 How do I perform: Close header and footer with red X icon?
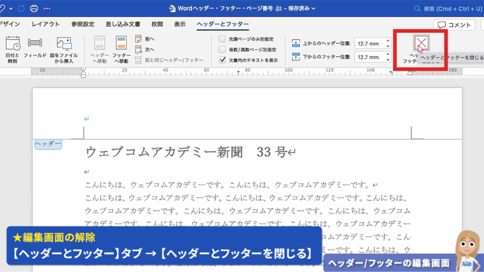(421, 44)
